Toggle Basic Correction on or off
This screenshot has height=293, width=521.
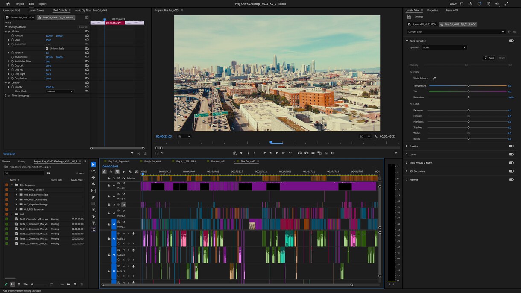[x=511, y=41]
